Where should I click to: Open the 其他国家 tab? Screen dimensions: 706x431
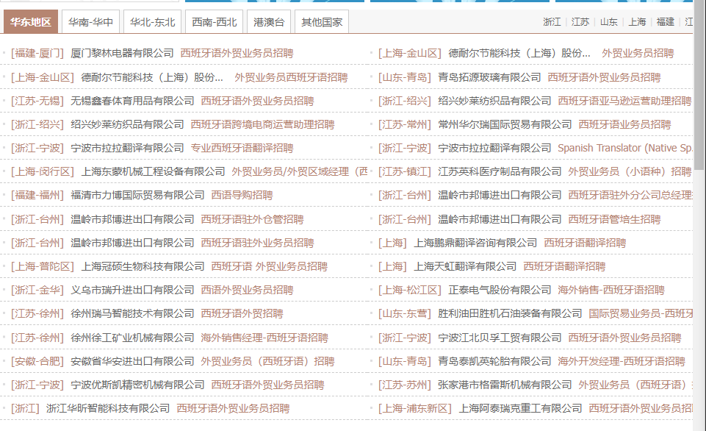pos(322,22)
